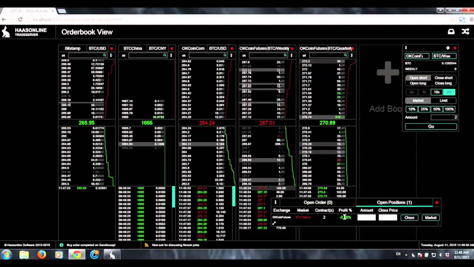Switch to the Open Order (0) tab

(318, 202)
